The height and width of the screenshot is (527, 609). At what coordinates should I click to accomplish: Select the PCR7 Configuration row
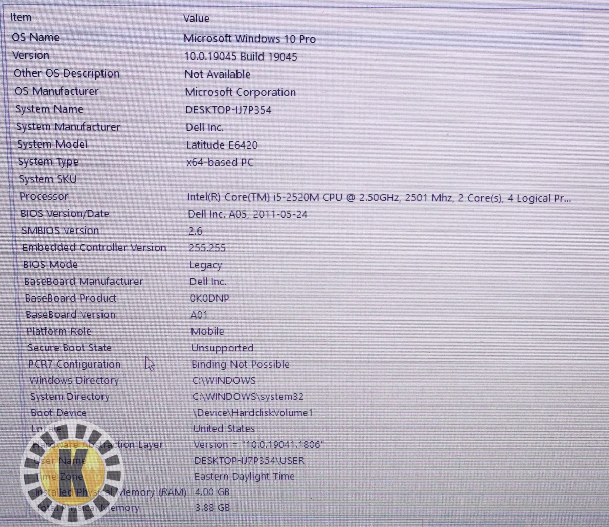pos(74,364)
